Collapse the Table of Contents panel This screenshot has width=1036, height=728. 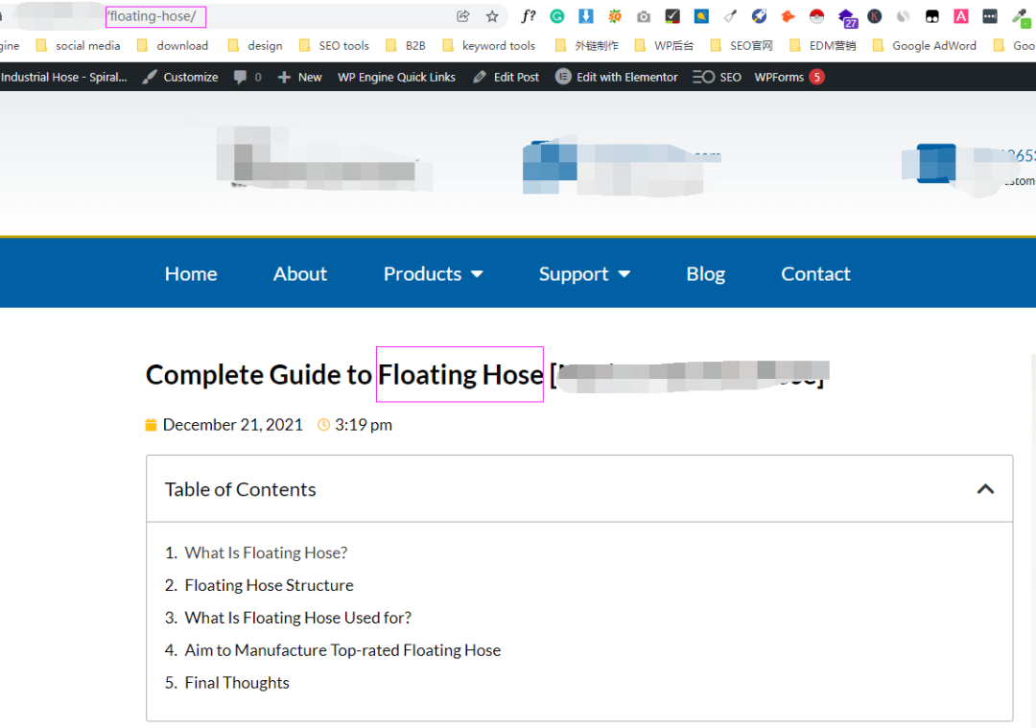[x=985, y=489]
